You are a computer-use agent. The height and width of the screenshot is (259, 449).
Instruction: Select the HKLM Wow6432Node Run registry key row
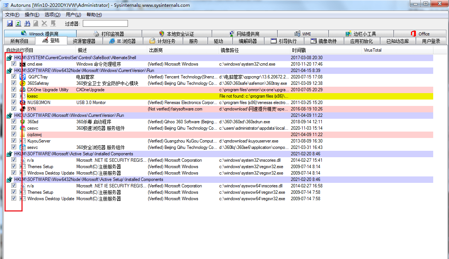[x=220, y=70]
